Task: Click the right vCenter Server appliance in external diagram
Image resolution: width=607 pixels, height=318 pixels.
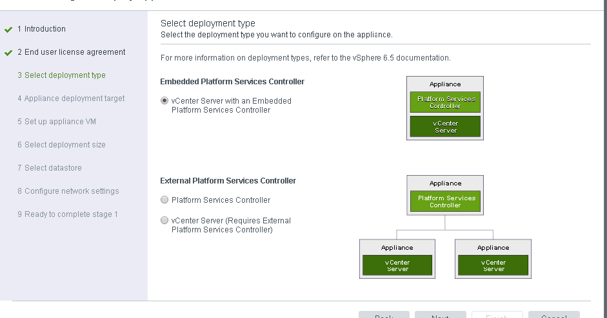Action: click(493, 265)
